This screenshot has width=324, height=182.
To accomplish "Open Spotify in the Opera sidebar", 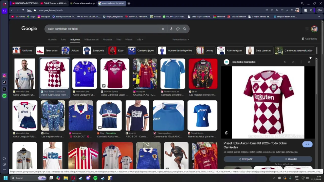I will (x=4, y=96).
